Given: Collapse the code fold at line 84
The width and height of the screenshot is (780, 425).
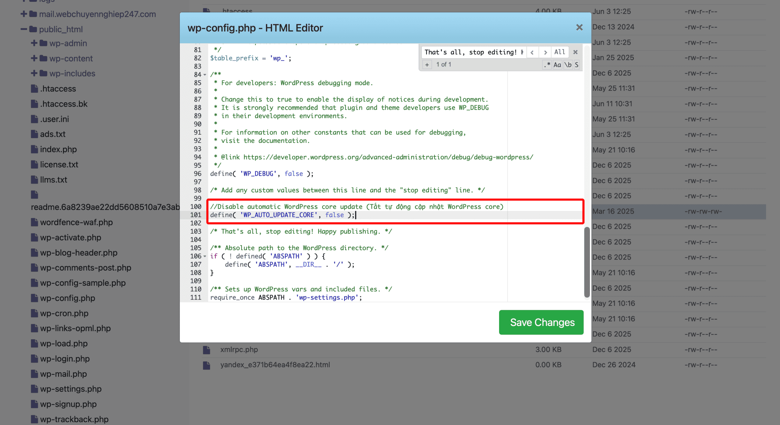Looking at the screenshot, I should pyautogui.click(x=205, y=75).
